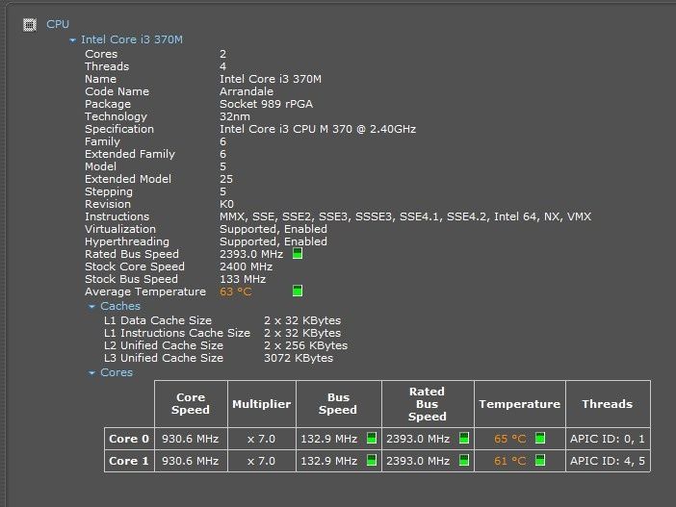Select the Instructions list MMX, SSE text
This screenshot has height=507, width=676.
pyautogui.click(x=405, y=216)
